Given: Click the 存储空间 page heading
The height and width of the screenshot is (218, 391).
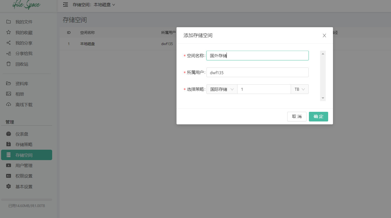Looking at the screenshot, I should pos(75,20).
